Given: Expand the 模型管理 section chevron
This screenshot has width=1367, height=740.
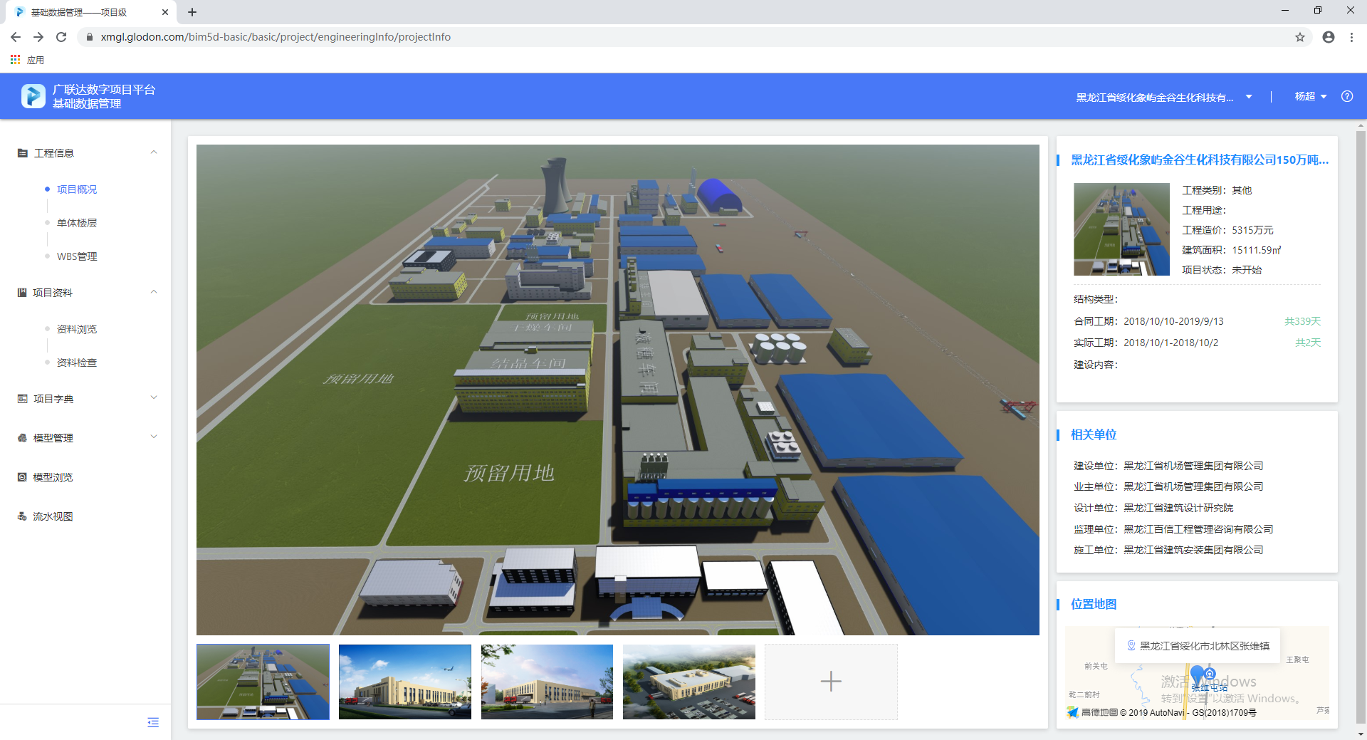Looking at the screenshot, I should click(154, 437).
